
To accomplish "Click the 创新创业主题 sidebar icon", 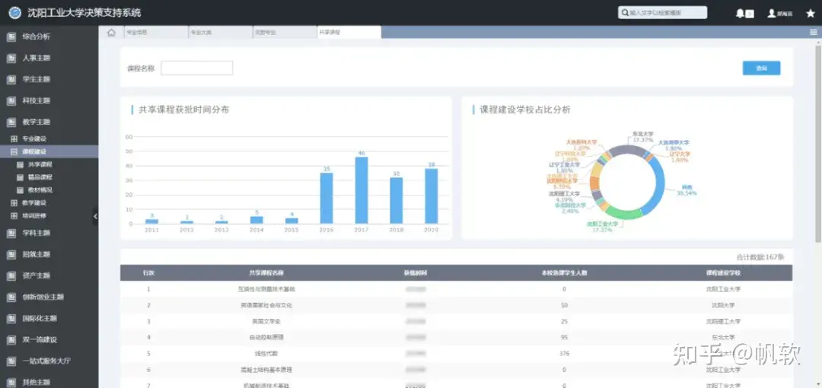I will [11, 297].
